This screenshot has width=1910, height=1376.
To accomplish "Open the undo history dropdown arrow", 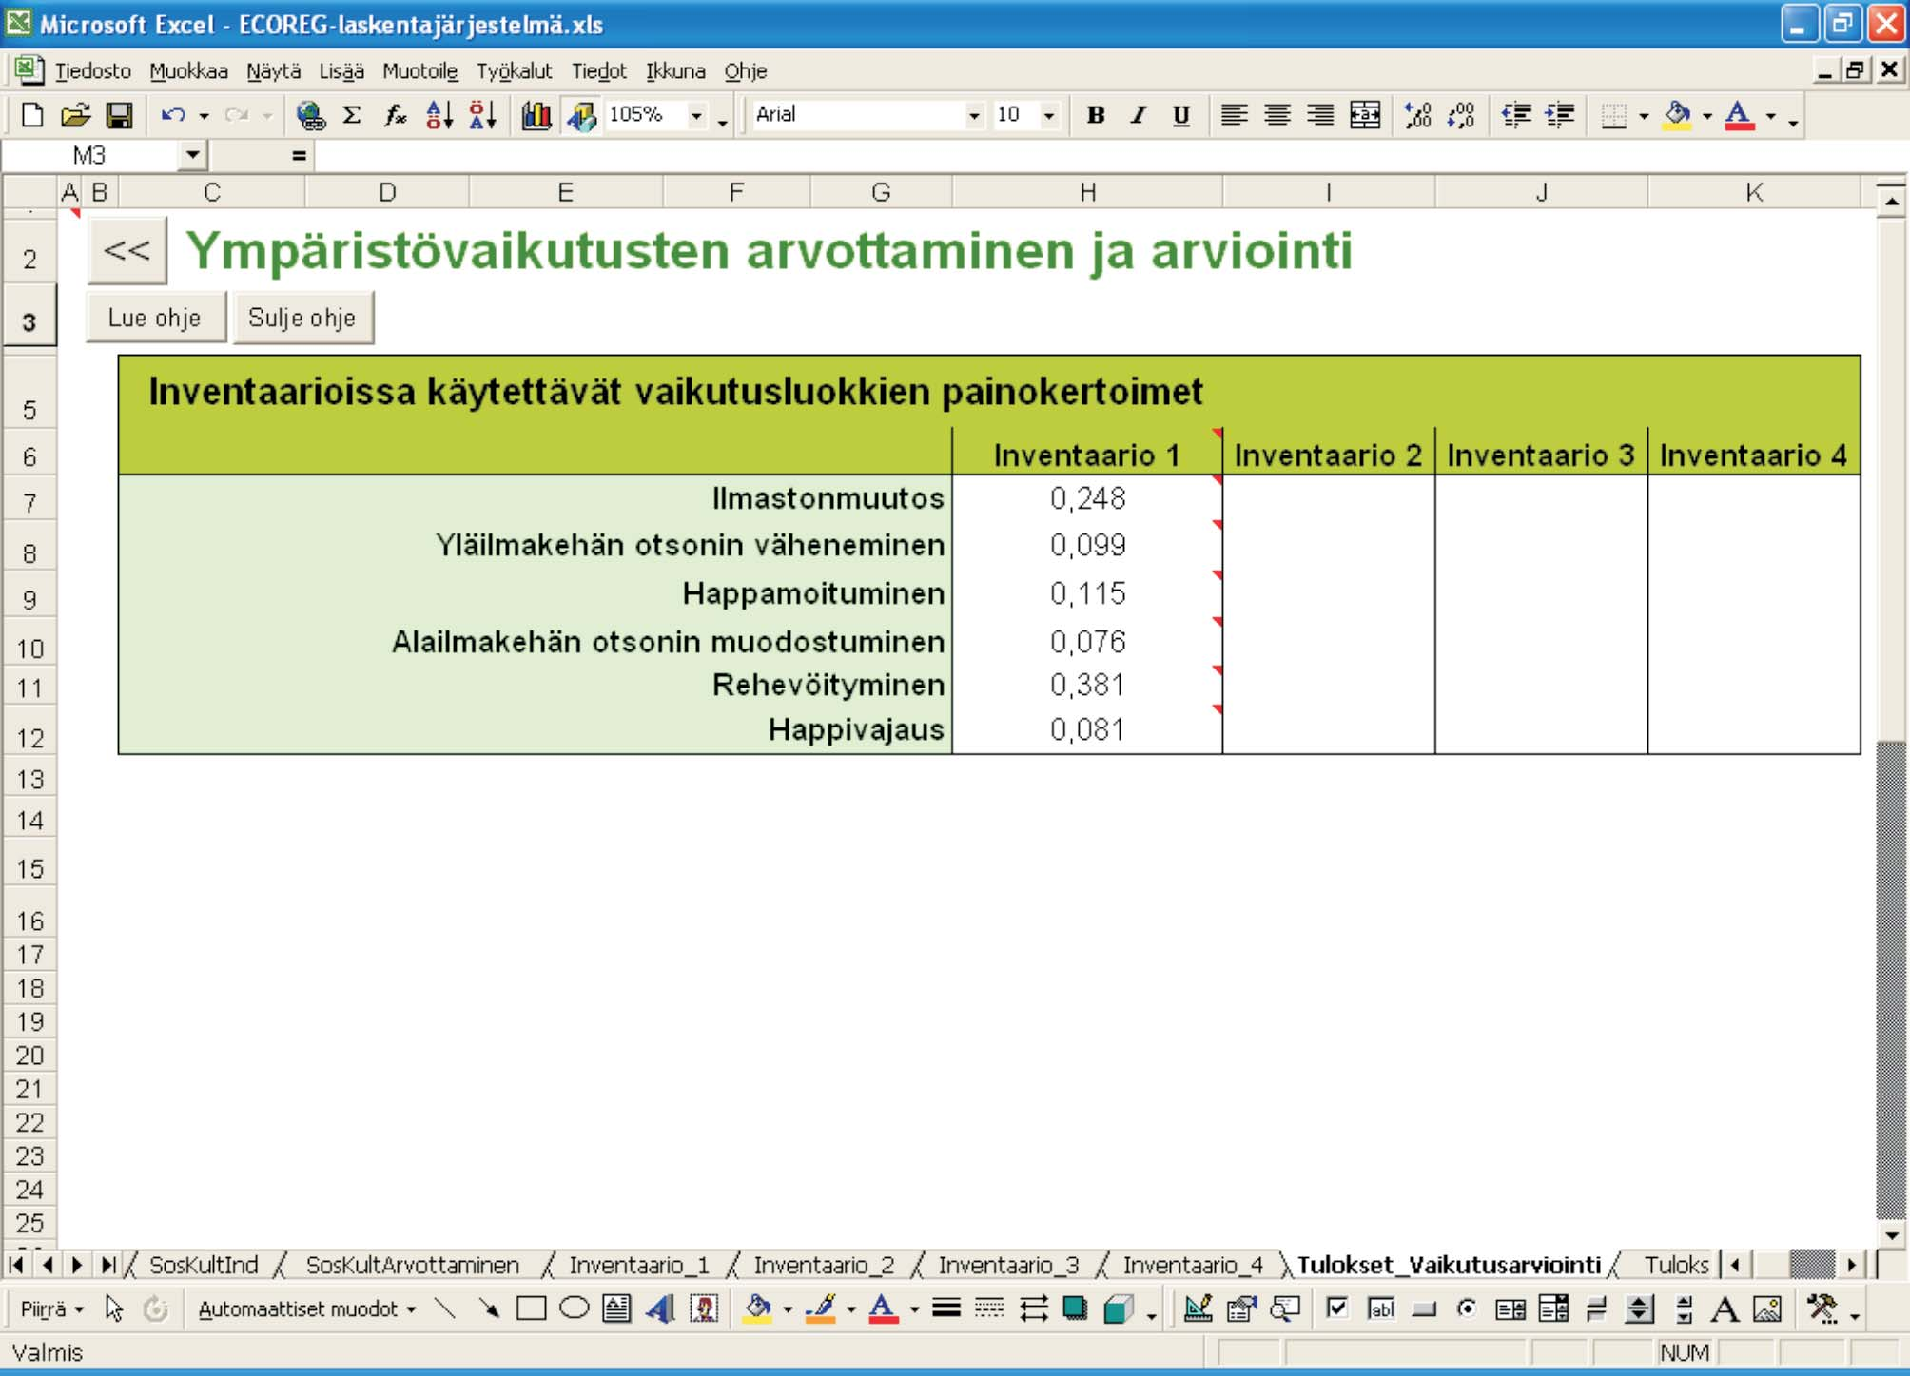I will 204,115.
